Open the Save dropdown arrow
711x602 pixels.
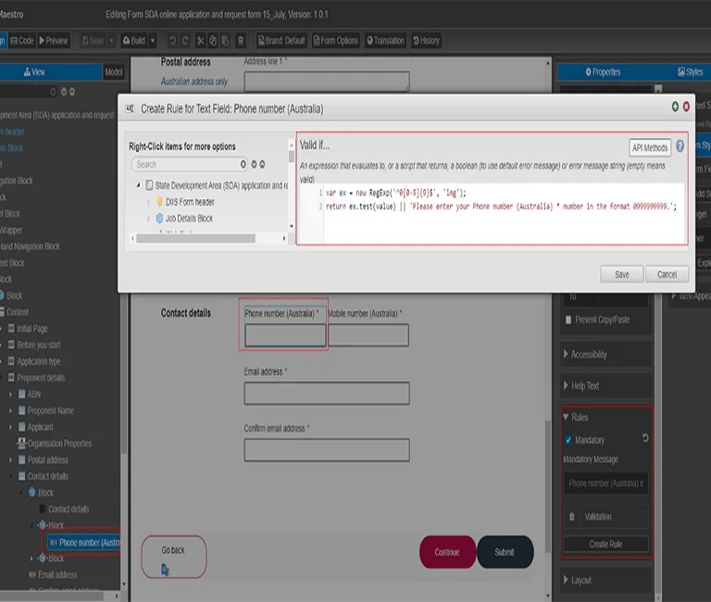111,41
